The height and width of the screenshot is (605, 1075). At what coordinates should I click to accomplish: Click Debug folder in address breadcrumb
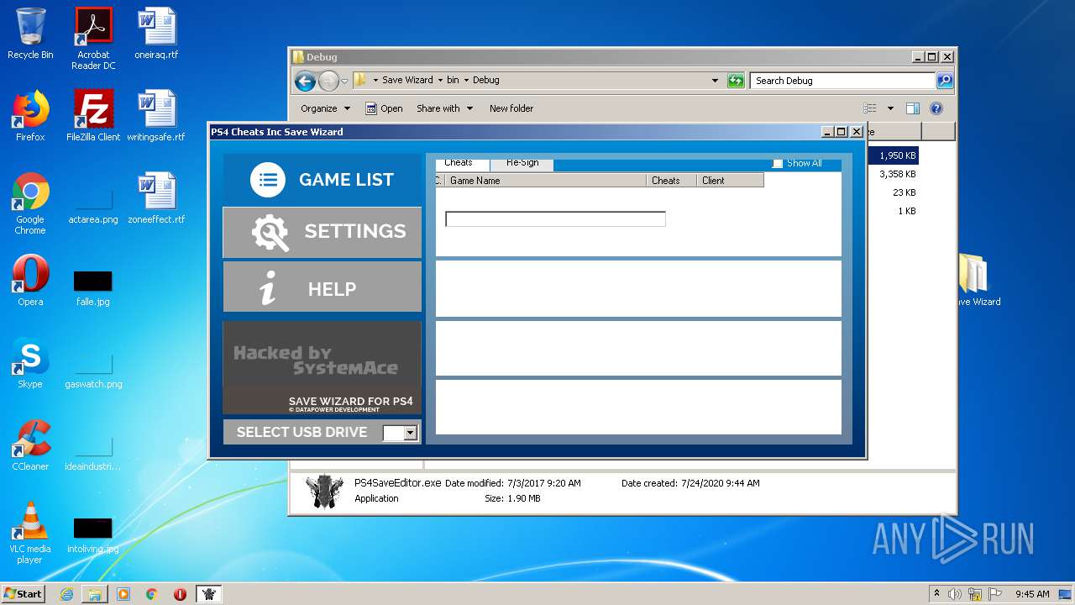point(486,81)
